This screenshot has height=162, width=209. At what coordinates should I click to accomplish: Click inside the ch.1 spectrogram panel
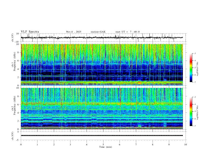102,65
